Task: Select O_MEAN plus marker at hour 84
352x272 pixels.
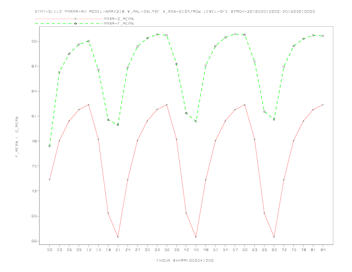Action: coord(323,105)
